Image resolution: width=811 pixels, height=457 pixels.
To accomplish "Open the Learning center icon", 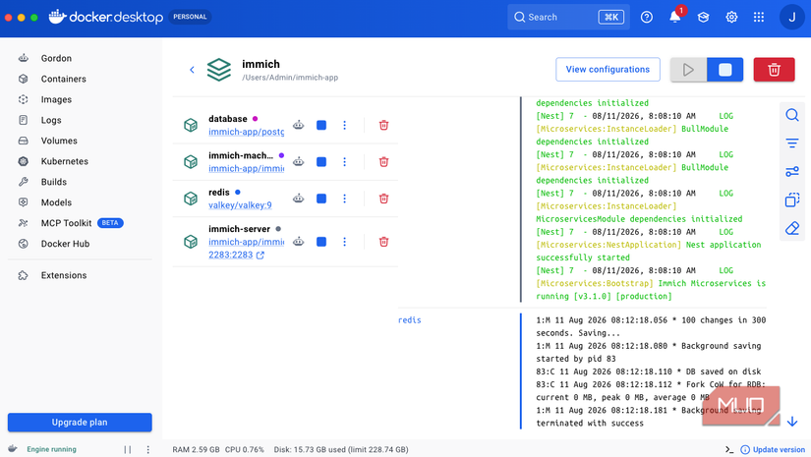I will coord(703,17).
